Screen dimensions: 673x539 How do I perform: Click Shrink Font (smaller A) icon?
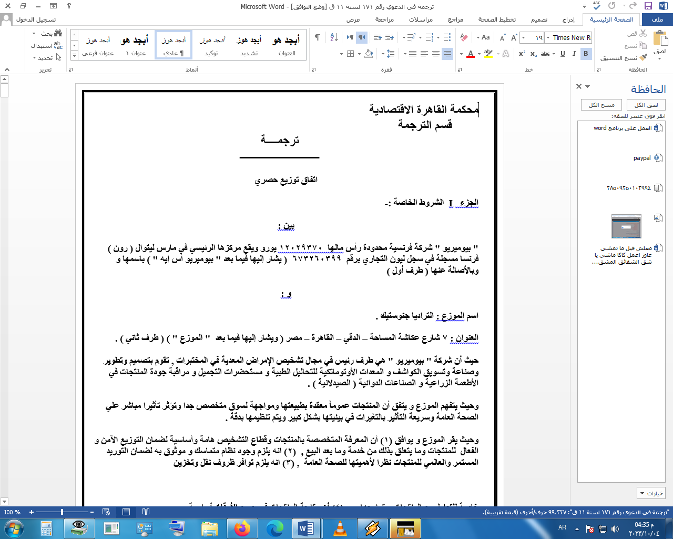pos(503,37)
